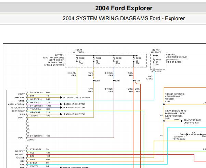Click the "UBP" pin function label
This screenshot has width=206, height=168.
[x=23, y=161]
